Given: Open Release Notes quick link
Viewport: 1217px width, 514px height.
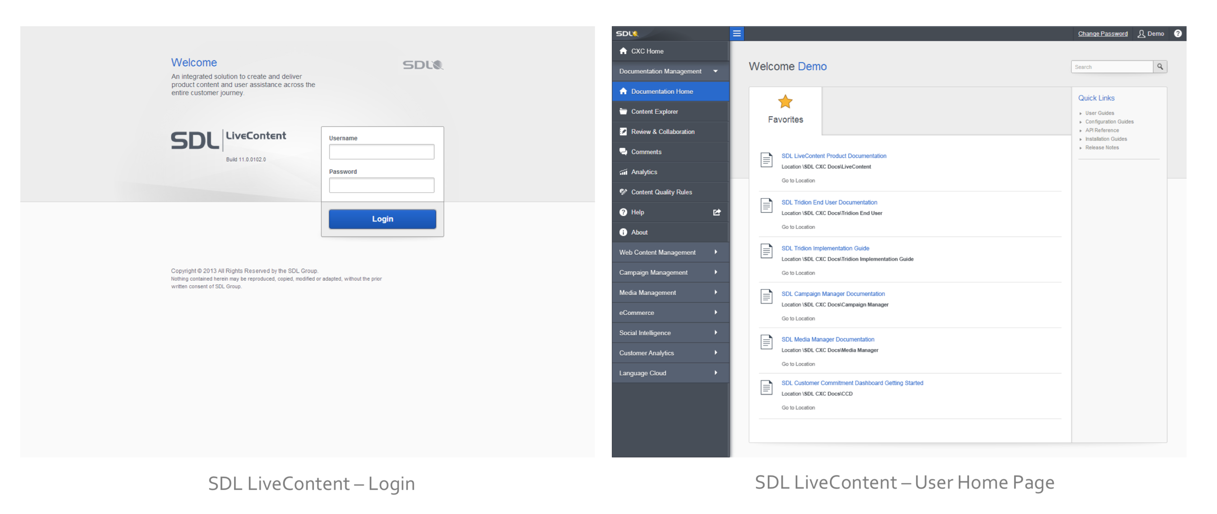Looking at the screenshot, I should [x=1102, y=147].
